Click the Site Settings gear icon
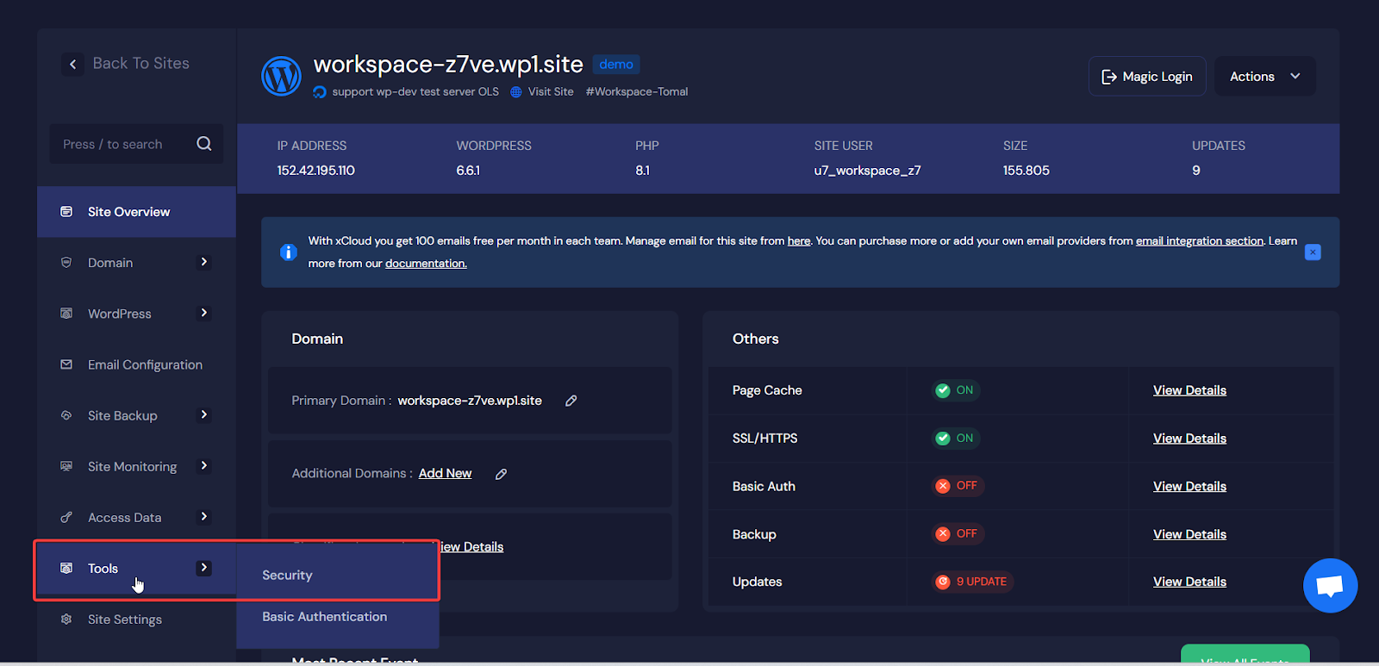 point(66,619)
